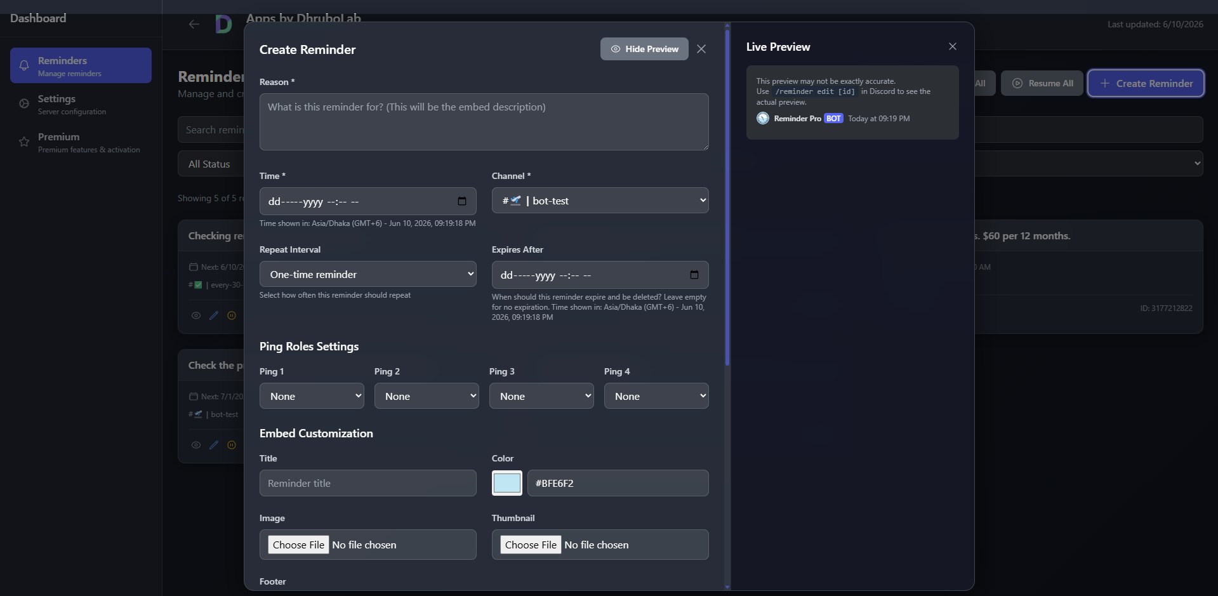Click the DhruboLab D logo
The height and width of the screenshot is (596, 1218).
(223, 24)
